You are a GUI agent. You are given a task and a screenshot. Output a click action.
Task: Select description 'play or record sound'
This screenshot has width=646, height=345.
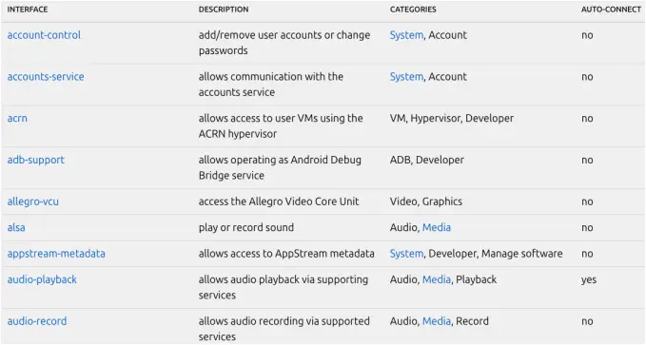246,227
